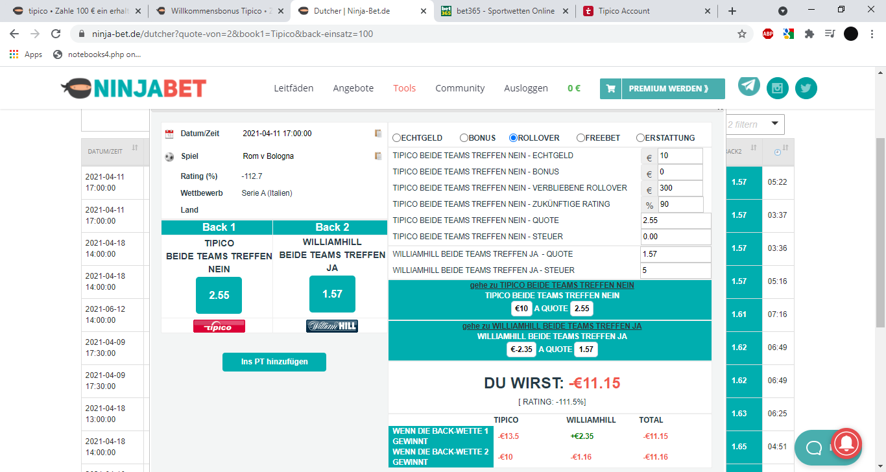Bookmark this page with star icon
This screenshot has height=472, width=886.
tap(742, 34)
